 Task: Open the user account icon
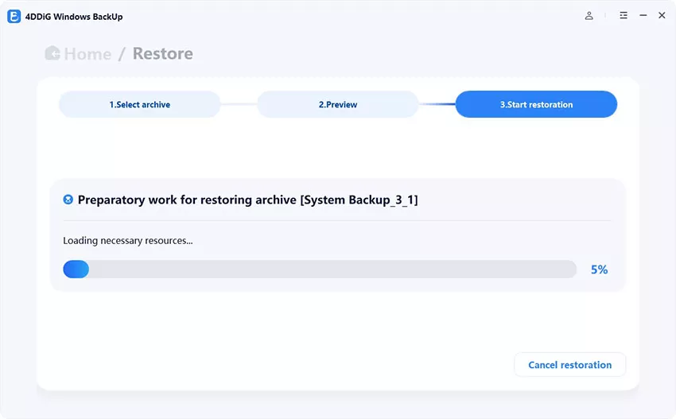pyautogui.click(x=589, y=16)
